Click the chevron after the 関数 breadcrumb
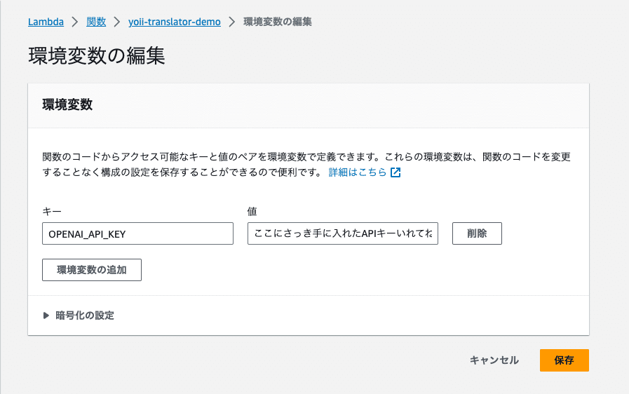Image resolution: width=629 pixels, height=394 pixels. 116,22
